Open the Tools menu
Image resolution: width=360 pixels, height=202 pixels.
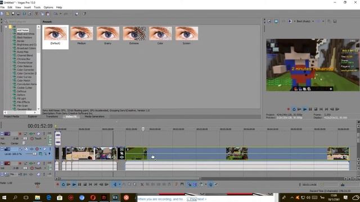[37, 7]
